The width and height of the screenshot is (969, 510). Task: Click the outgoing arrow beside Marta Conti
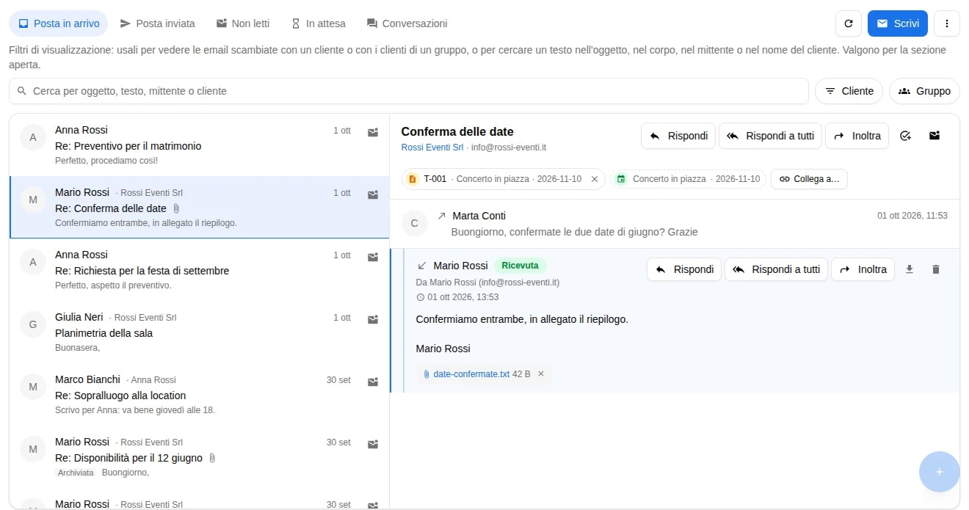(441, 216)
